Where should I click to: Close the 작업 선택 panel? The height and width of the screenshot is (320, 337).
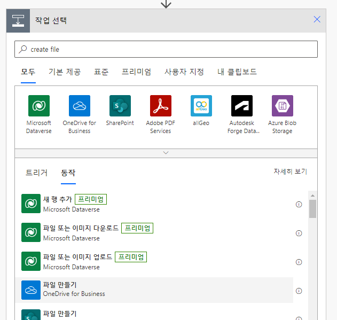tap(317, 19)
